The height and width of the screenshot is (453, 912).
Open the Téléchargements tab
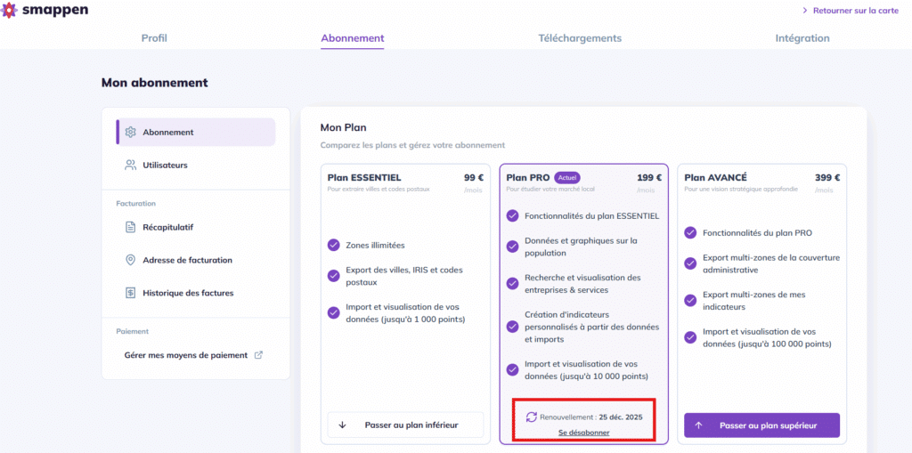(580, 38)
